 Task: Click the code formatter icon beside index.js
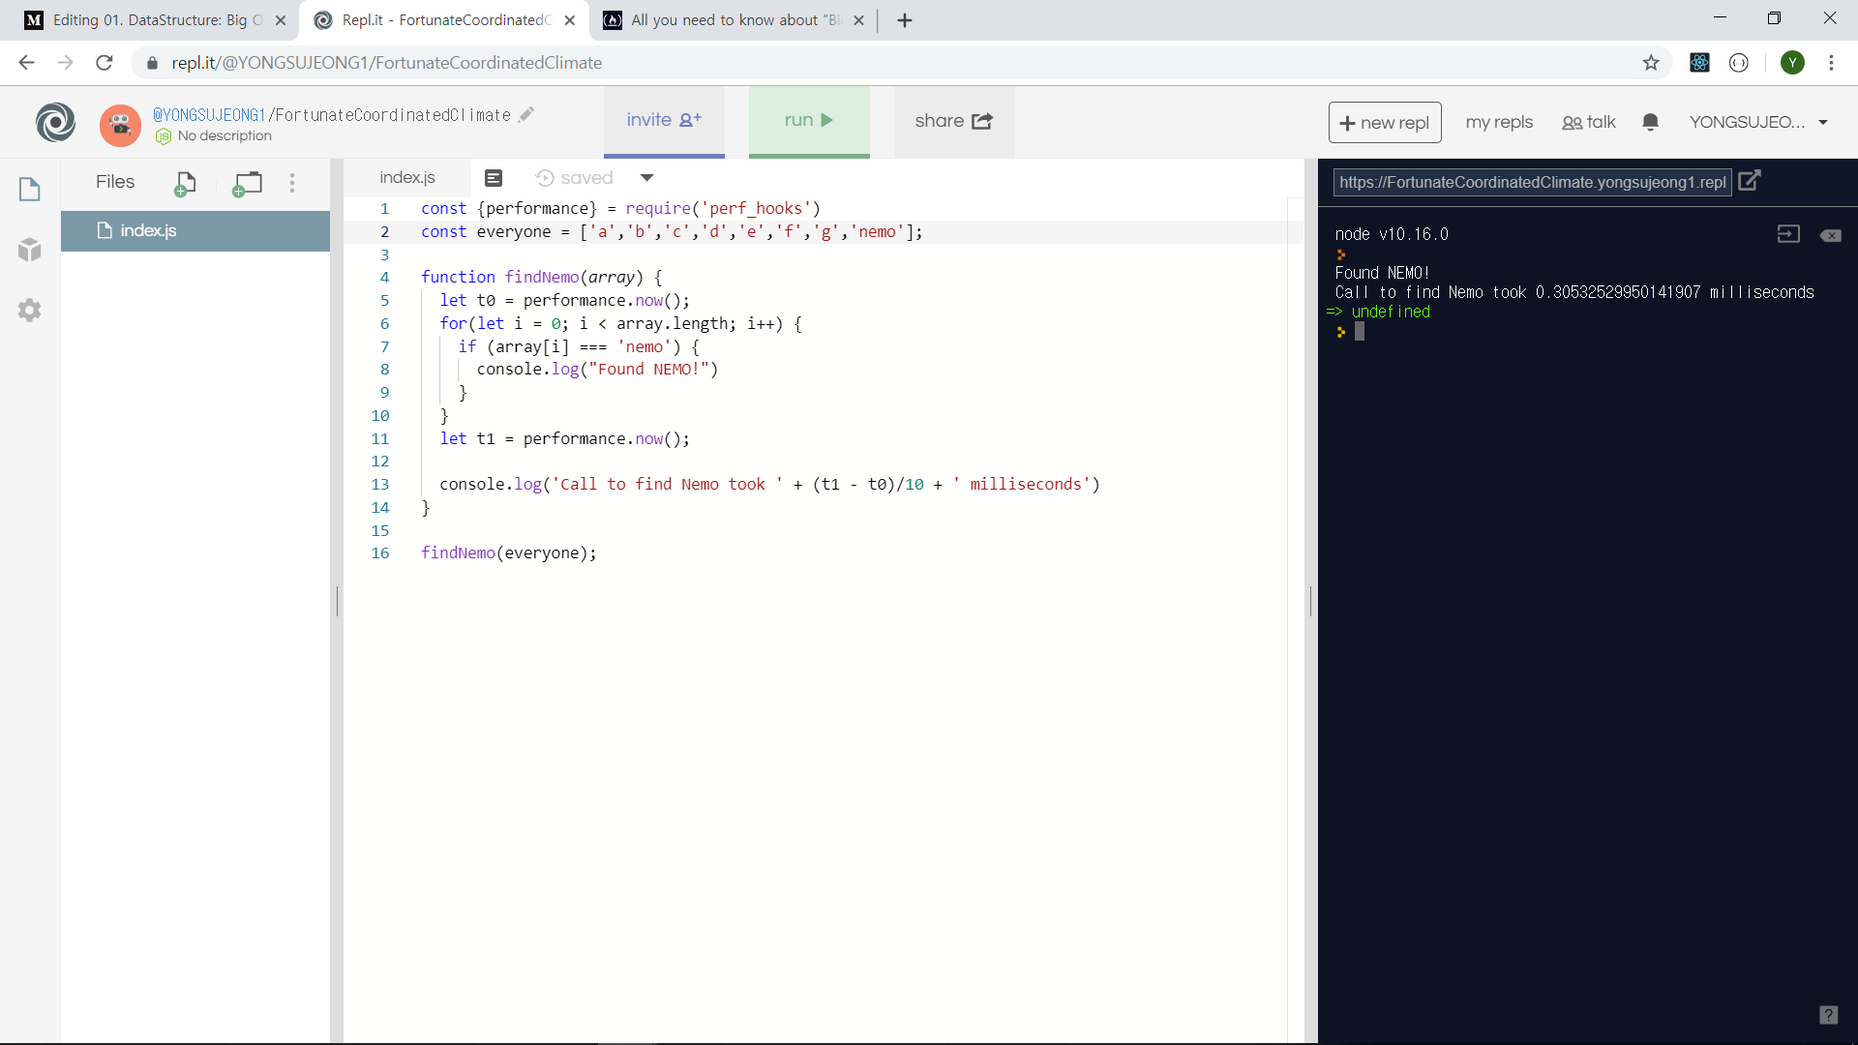pyautogui.click(x=494, y=178)
